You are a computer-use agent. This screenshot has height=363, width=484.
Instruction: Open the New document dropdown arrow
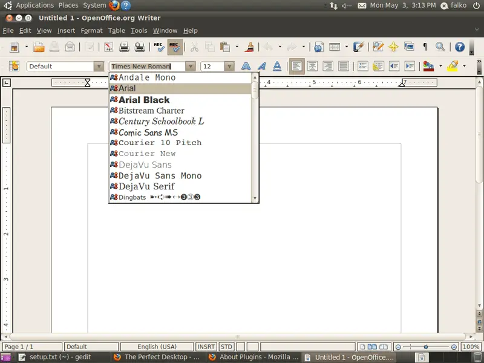click(27, 47)
